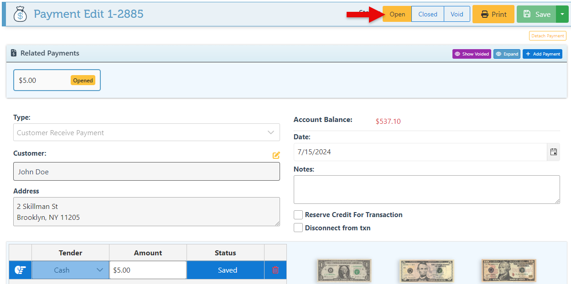
Task: Open the Cash tender dropdown
Action: [70, 270]
